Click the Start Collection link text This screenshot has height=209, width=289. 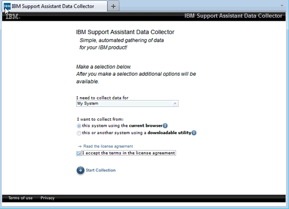tap(100, 170)
